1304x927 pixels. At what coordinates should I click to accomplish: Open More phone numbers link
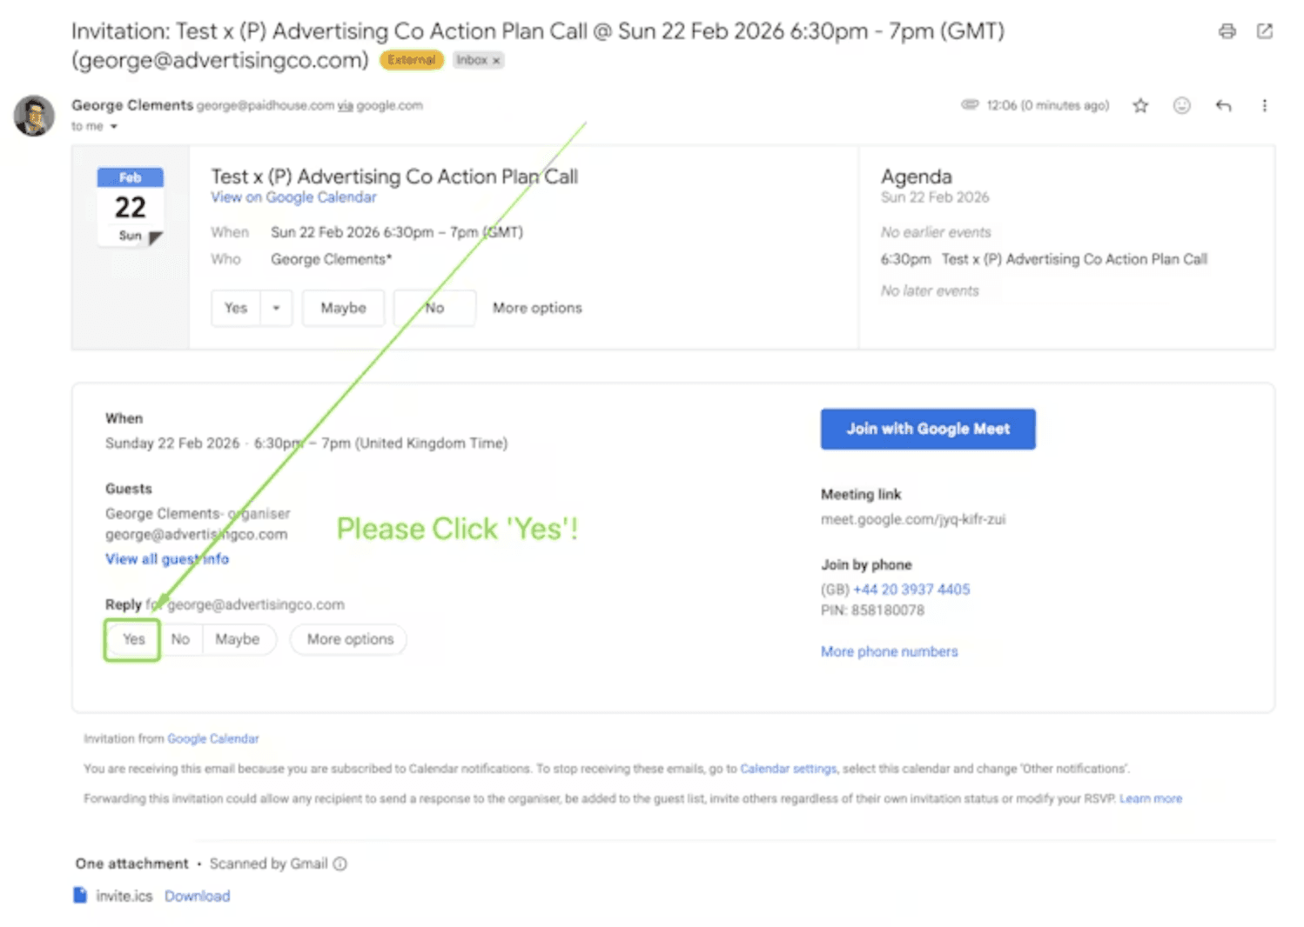889,651
